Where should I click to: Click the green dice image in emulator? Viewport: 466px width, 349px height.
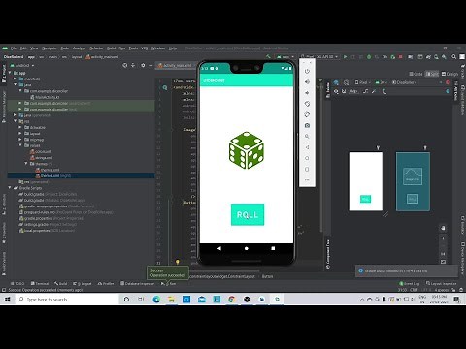coord(247,150)
